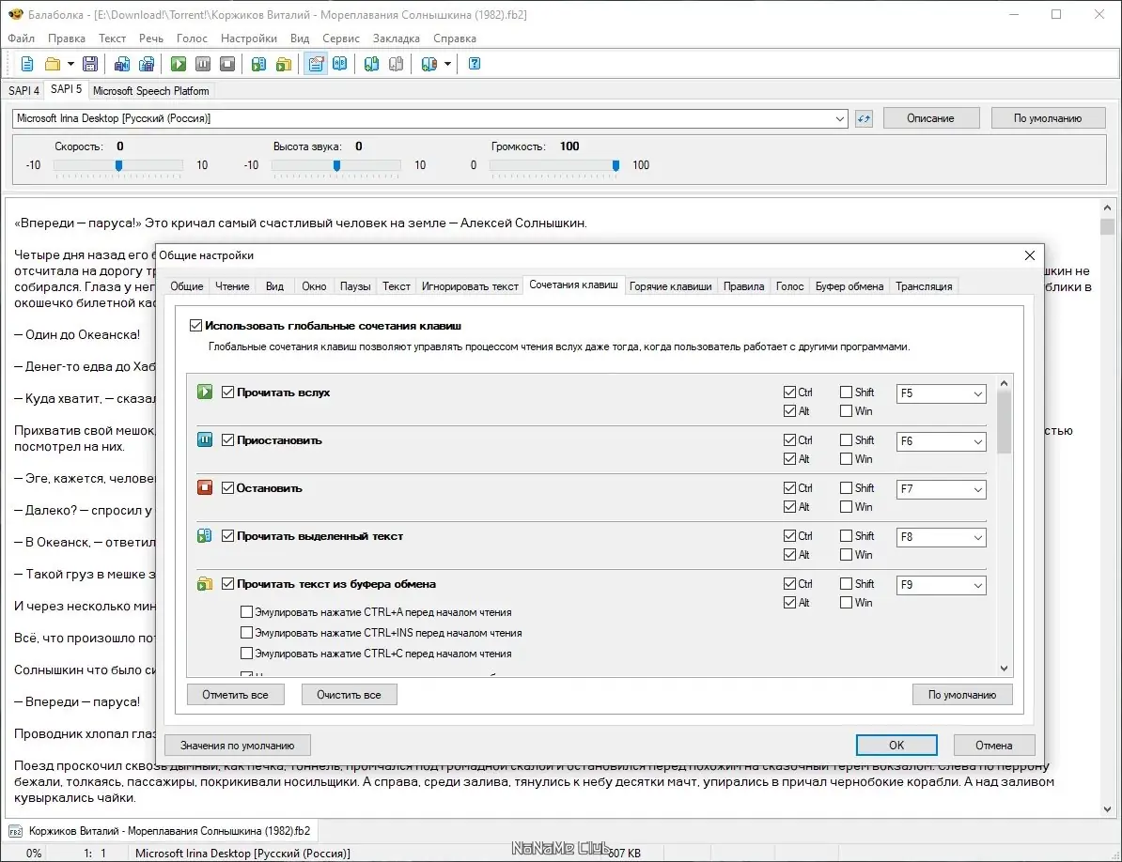Screen dimensions: 1122x862
Task: Enable "Эмулировать нажатие CTRL+A перед началом чтения"
Action: (x=247, y=612)
